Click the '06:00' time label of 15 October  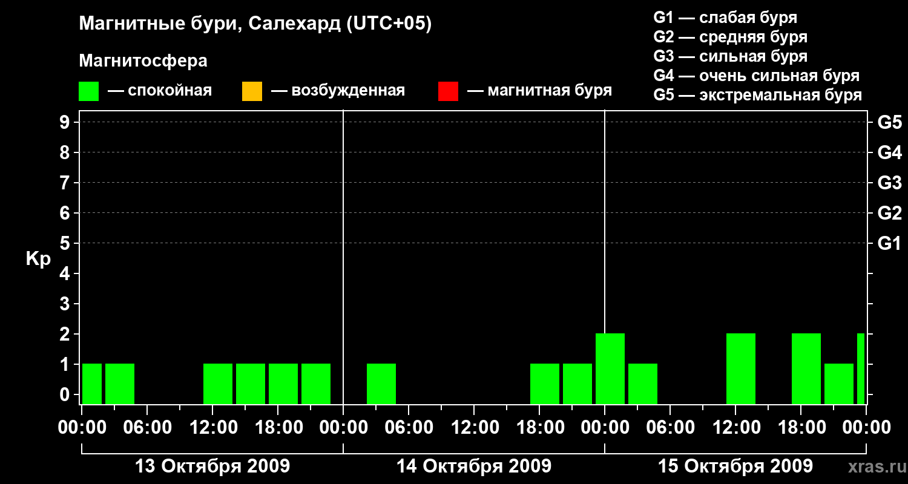(670, 428)
